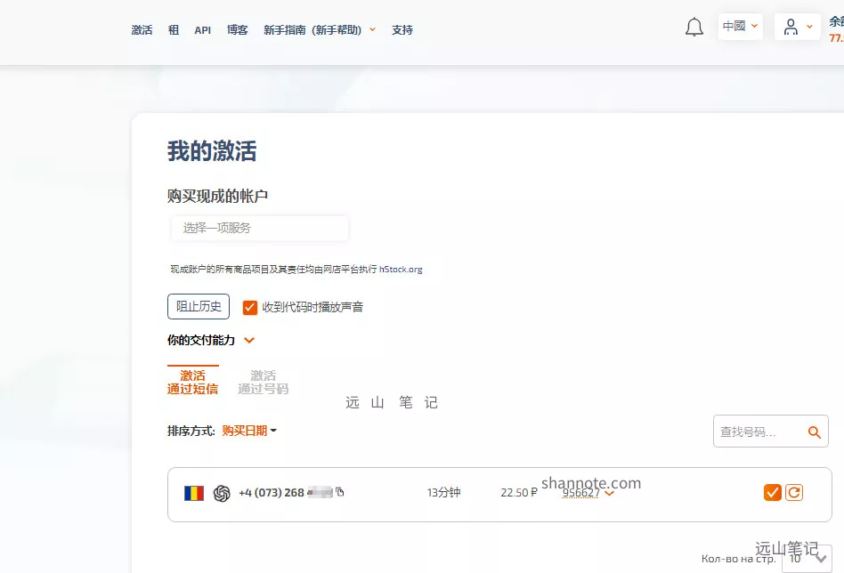Viewport: 844px width, 573px height.
Task: Click the search magnifier icon
Action: coord(814,432)
